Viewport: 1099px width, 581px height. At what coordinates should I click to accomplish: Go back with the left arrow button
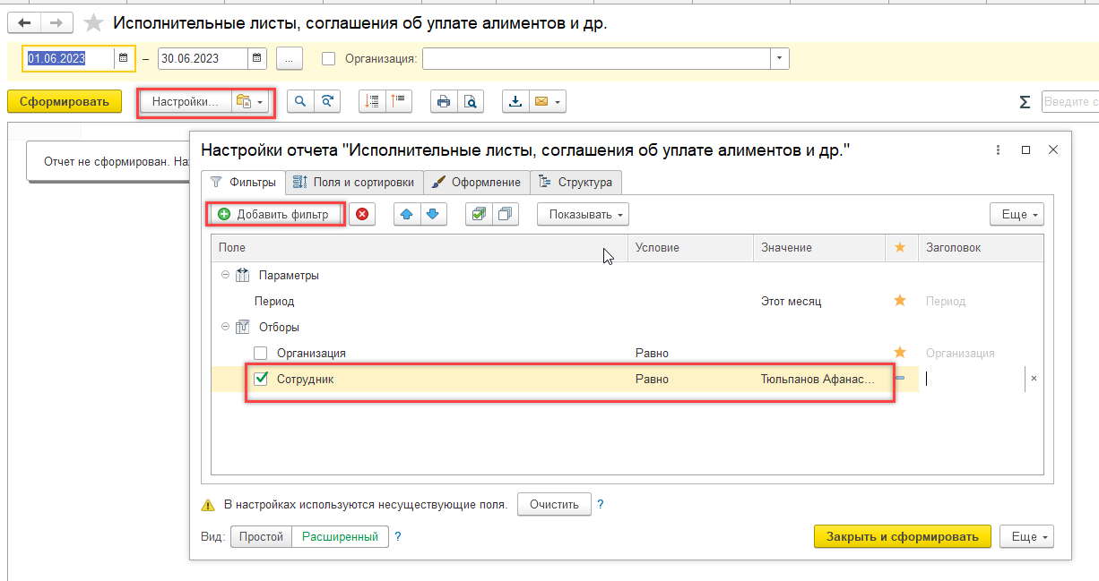(24, 22)
